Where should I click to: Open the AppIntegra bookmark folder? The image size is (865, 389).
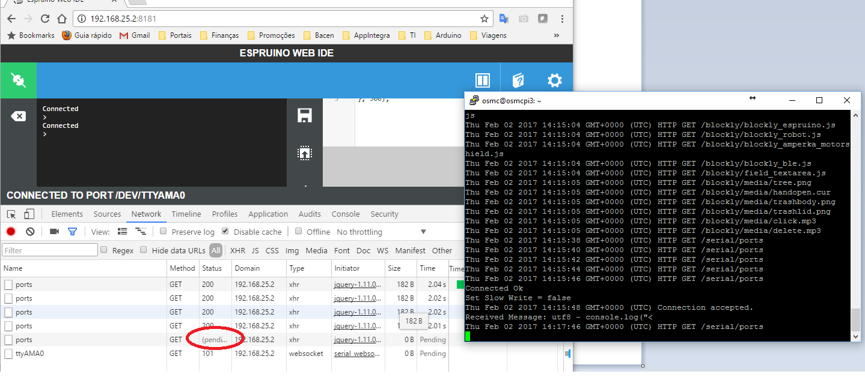point(365,35)
